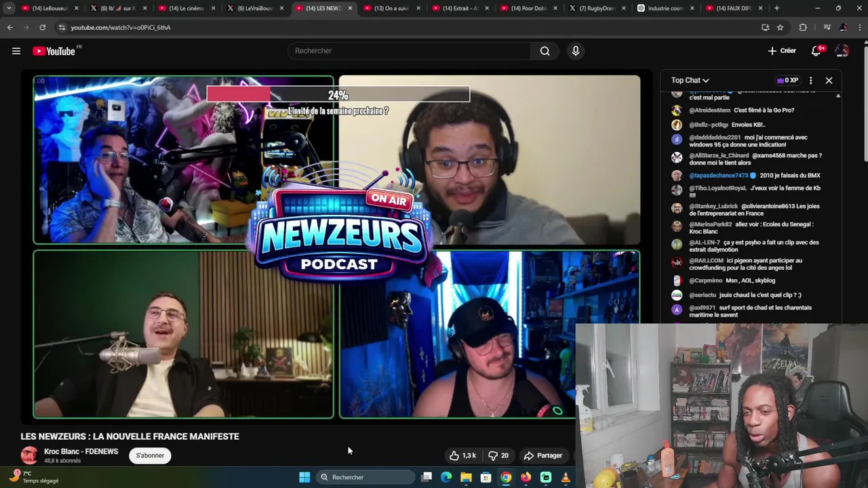Go back in browser history
Screen dimensions: 868x488
[x=9, y=27]
